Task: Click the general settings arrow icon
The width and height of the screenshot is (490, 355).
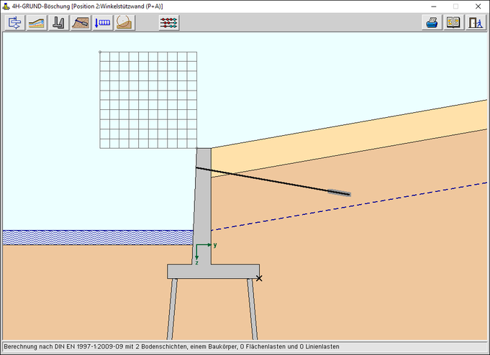Action: point(14,22)
